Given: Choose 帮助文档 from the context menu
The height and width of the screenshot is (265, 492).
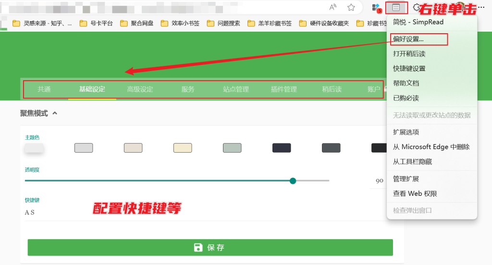Looking at the screenshot, I should 432,83.
